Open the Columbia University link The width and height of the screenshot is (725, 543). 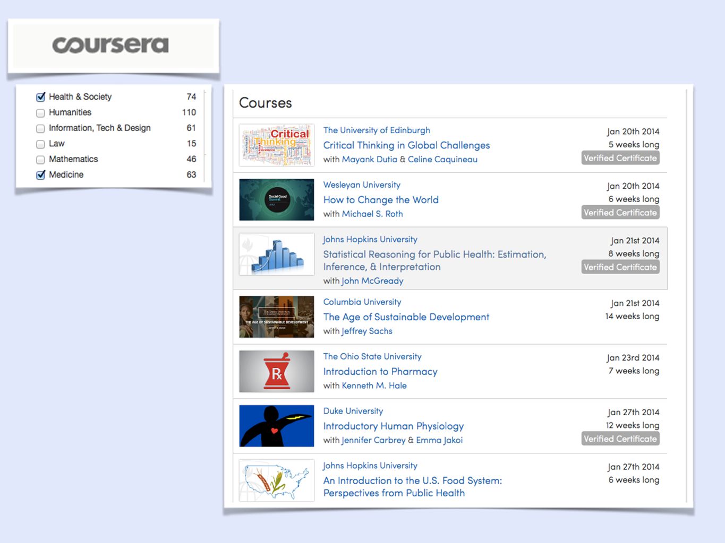362,302
